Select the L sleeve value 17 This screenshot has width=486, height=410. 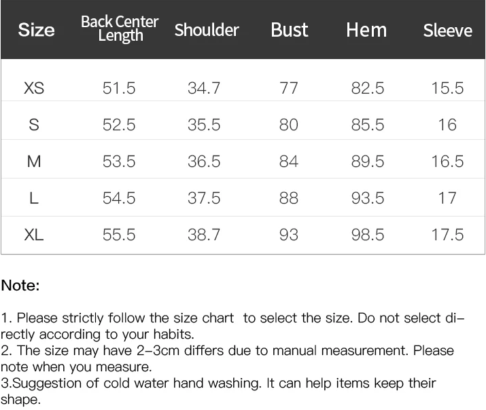pos(447,198)
